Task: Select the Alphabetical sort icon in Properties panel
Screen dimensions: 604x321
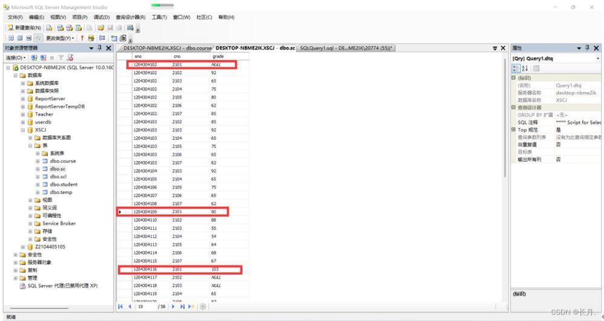Action: click(x=524, y=68)
